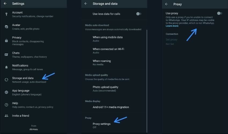228x134 pixels.
Task: Click the Set proxy field
Action: [x=171, y=40]
